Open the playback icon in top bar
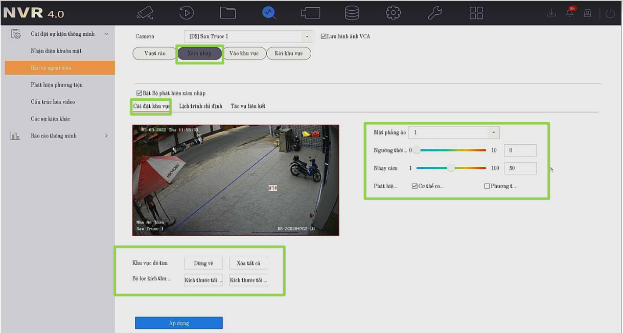 pyautogui.click(x=187, y=13)
